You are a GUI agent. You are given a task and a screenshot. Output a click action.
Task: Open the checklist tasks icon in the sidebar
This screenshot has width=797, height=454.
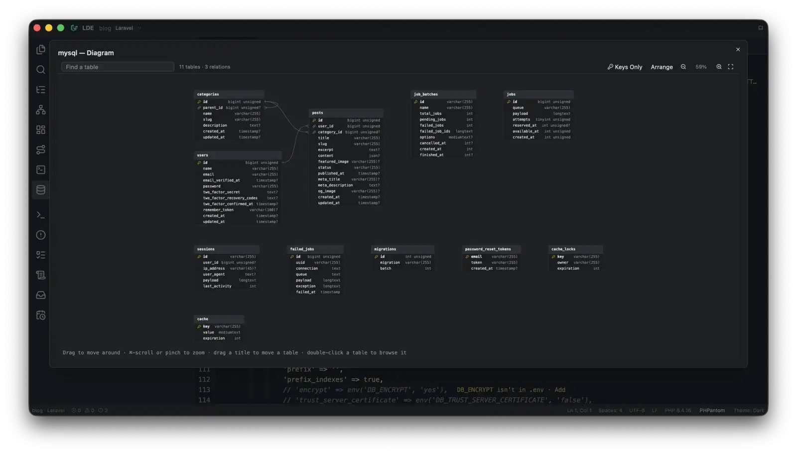click(x=41, y=255)
